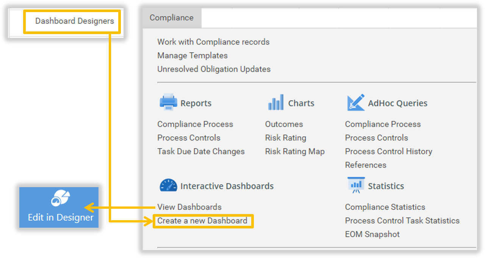
Task: Open the Risk Rating Map chart
Action: pos(295,152)
